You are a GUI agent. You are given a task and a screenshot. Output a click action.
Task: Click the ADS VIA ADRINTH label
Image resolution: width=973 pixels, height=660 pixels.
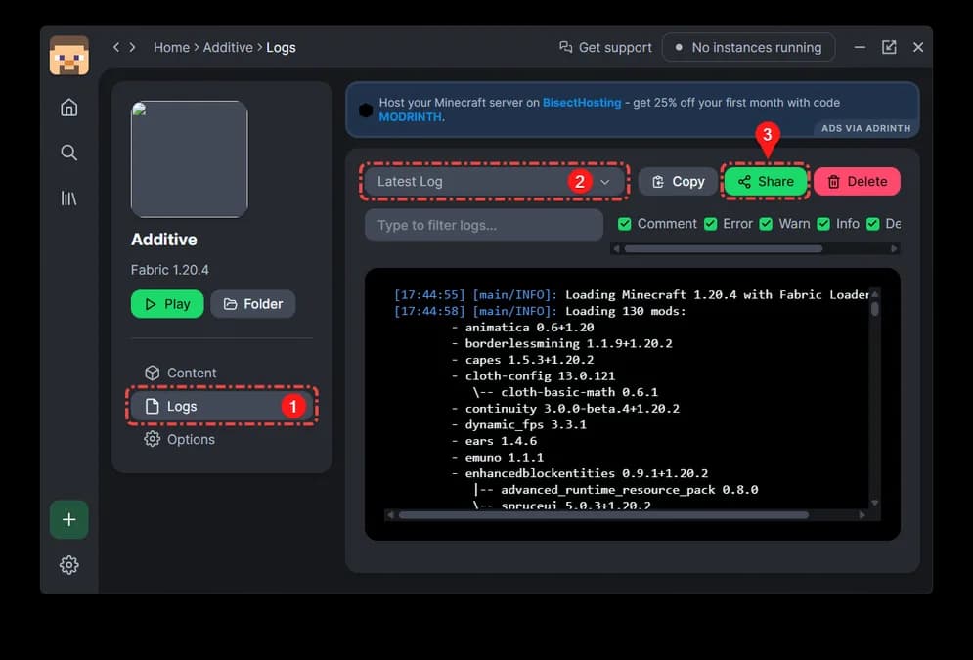click(865, 128)
